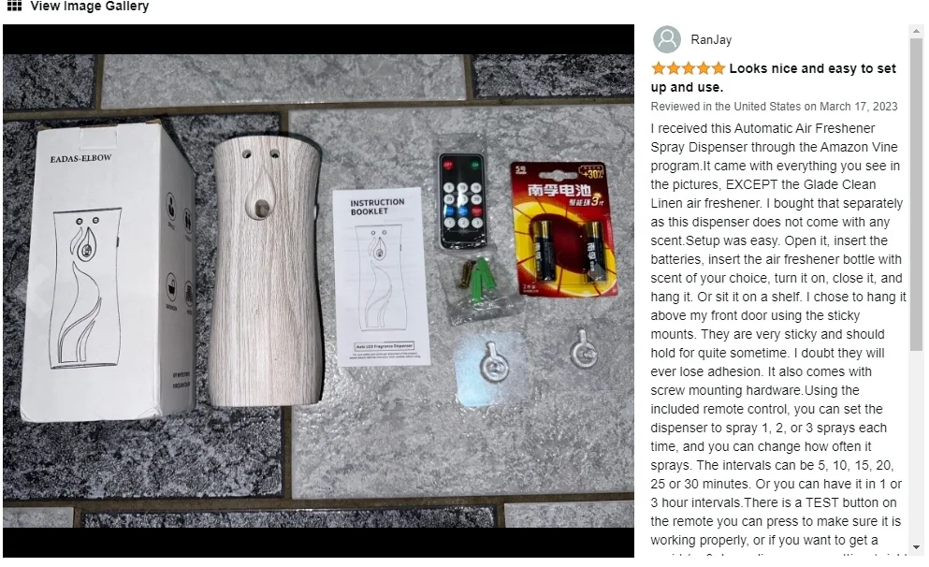Click the red battery pack in photo
The image size is (929, 567).
tap(563, 228)
